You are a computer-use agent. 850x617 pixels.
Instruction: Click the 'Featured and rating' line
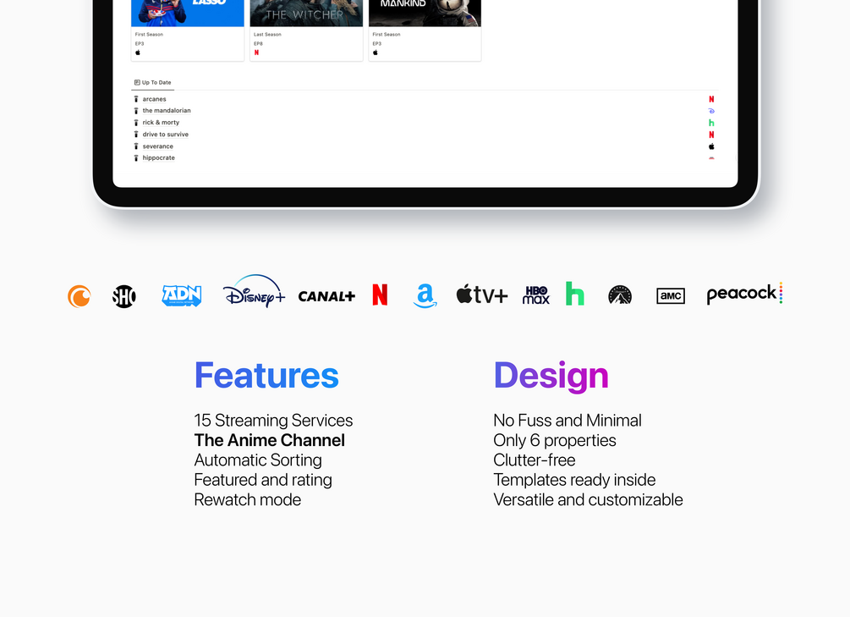[263, 480]
